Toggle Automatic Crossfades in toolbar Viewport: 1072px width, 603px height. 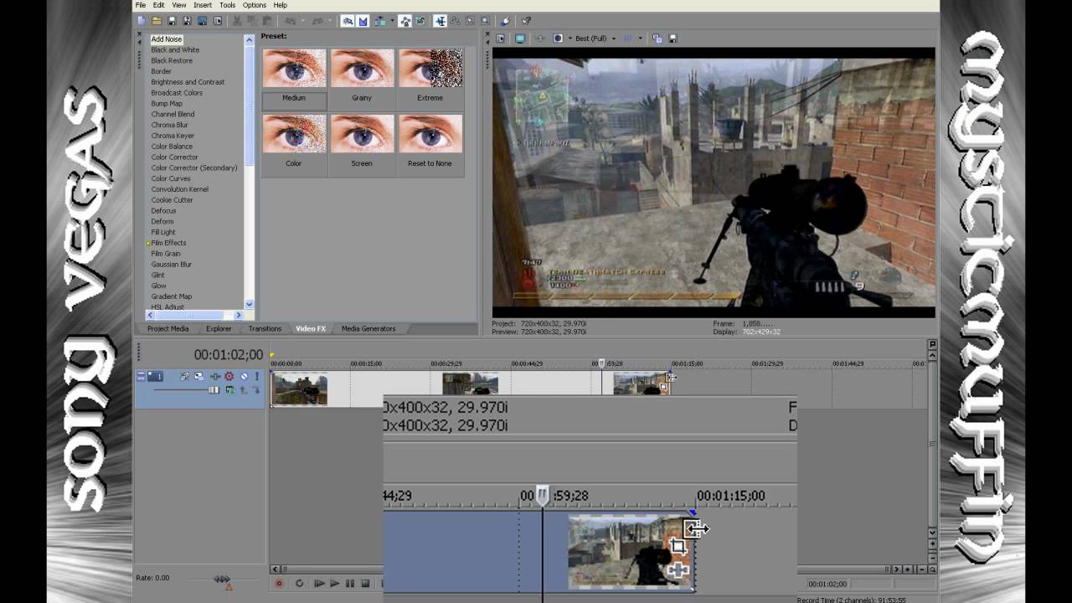coord(363,21)
